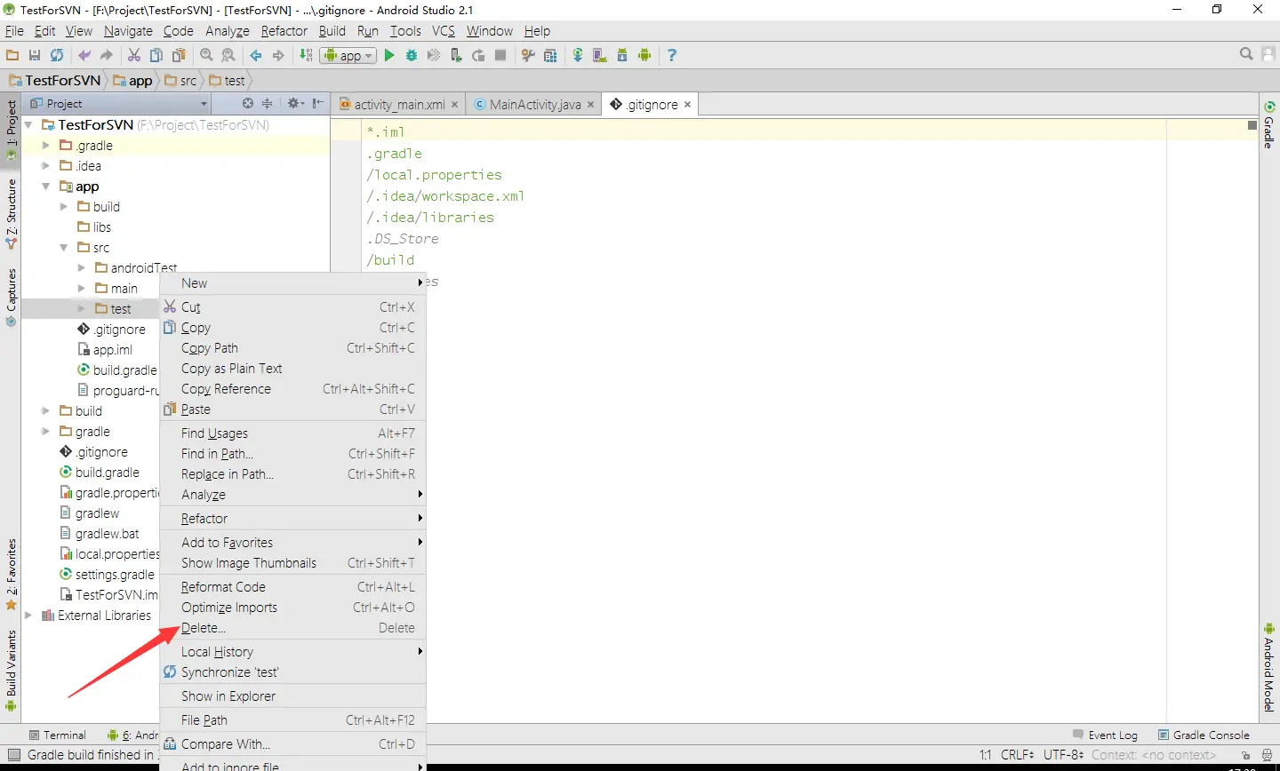Click the Find magnifier toolbar icon

206,55
